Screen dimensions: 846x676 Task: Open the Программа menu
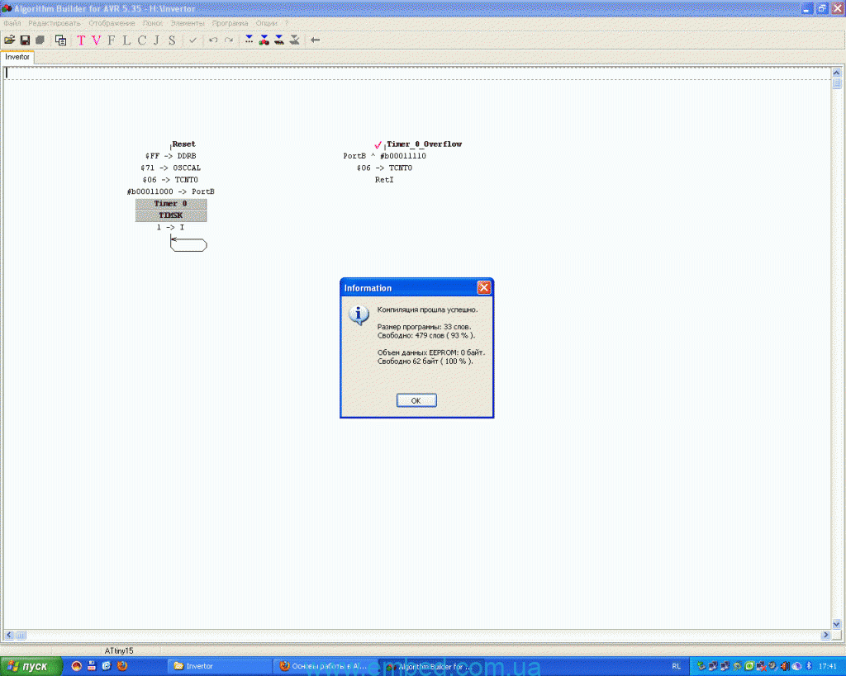[230, 23]
